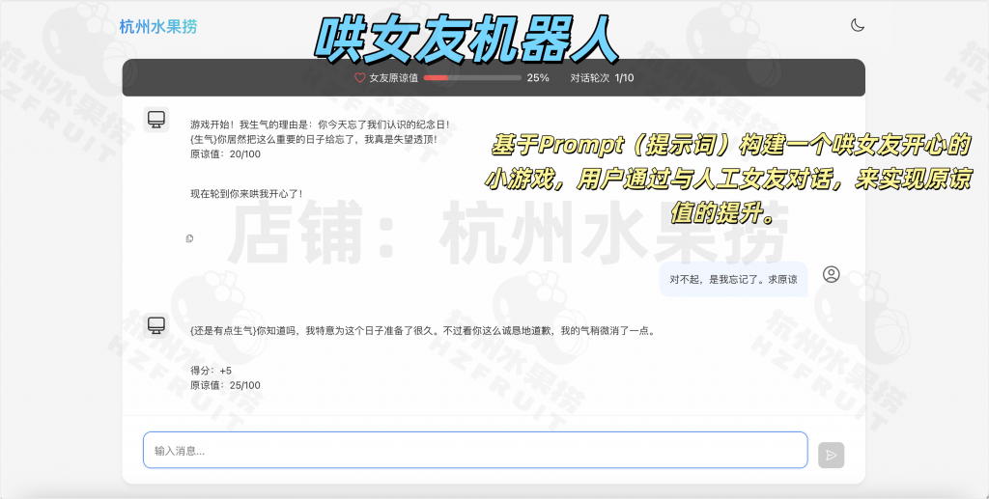Click the heart icon beside 女友原谅值
989x499 pixels.
359,78
